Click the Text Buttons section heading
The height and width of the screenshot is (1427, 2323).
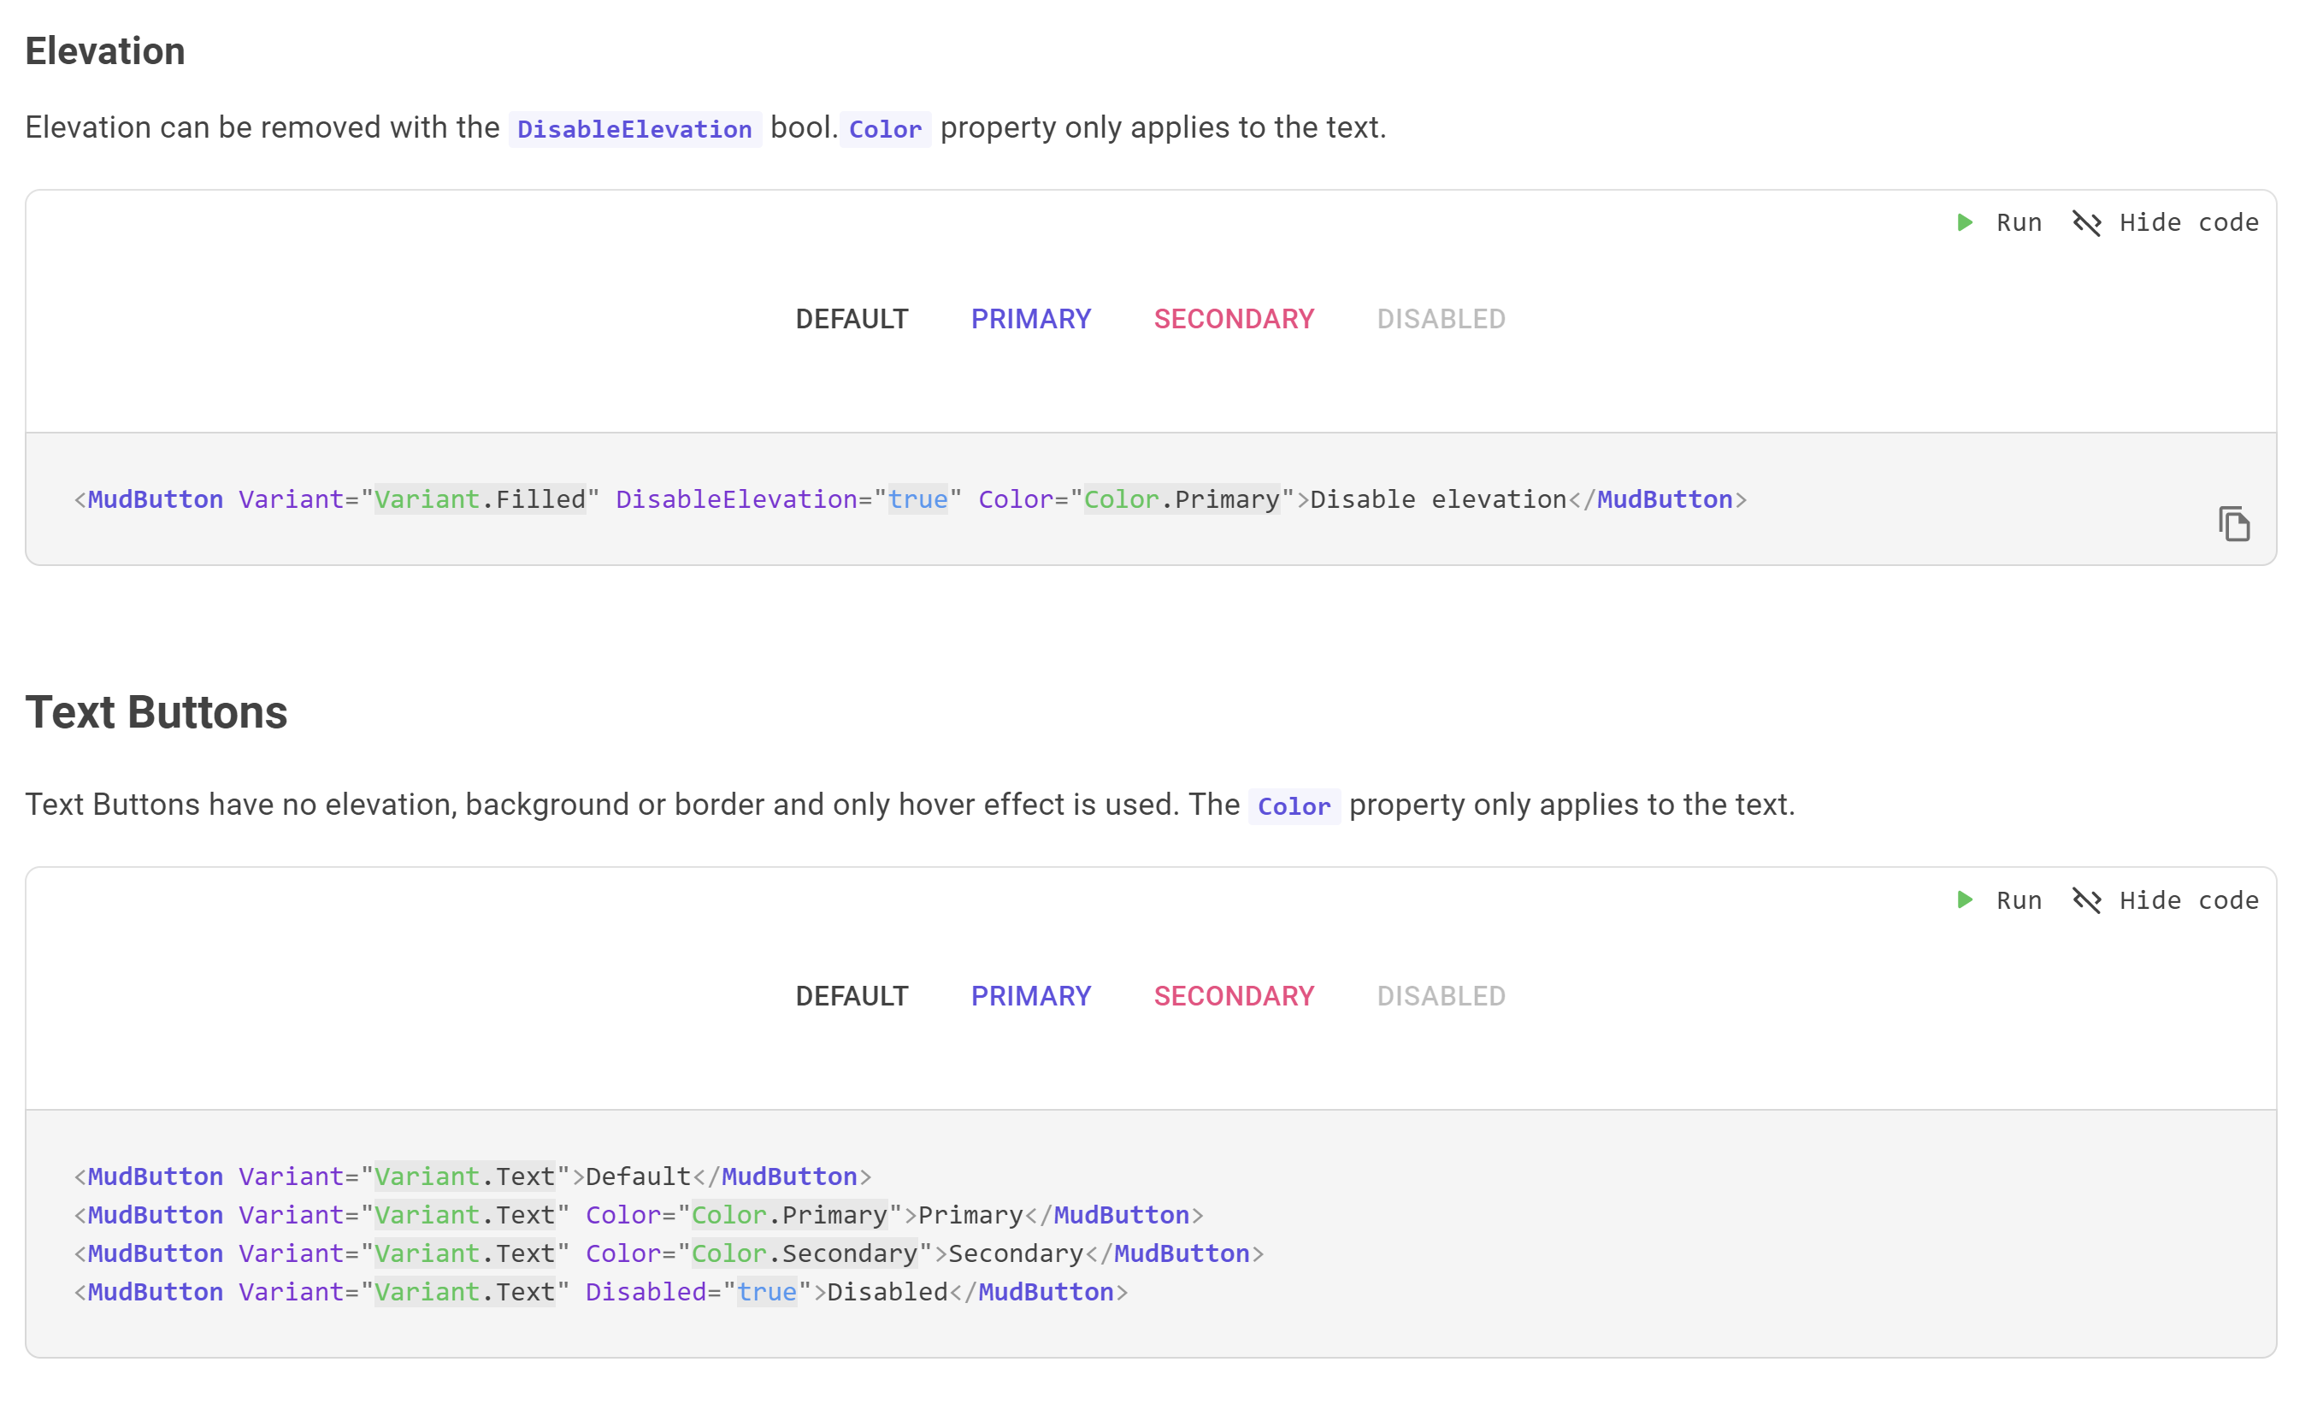point(156,711)
